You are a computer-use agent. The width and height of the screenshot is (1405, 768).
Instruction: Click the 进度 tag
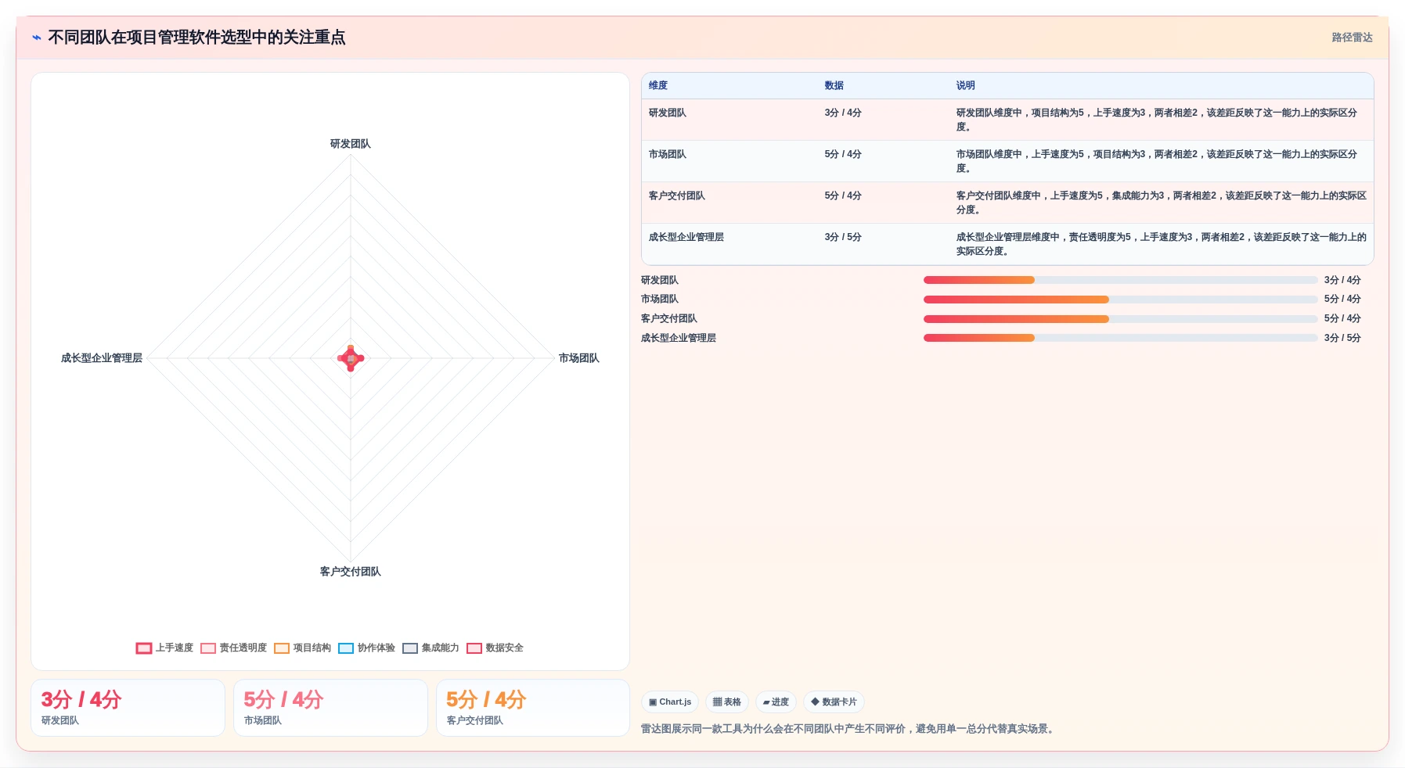click(776, 702)
